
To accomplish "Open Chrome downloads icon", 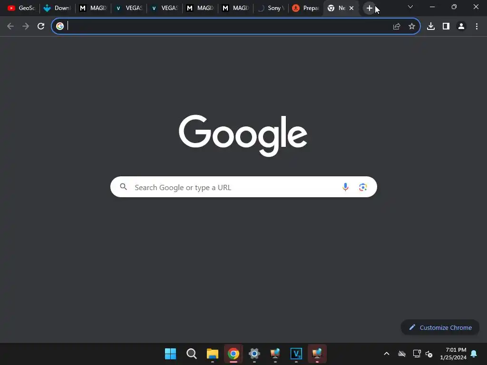I will click(431, 27).
